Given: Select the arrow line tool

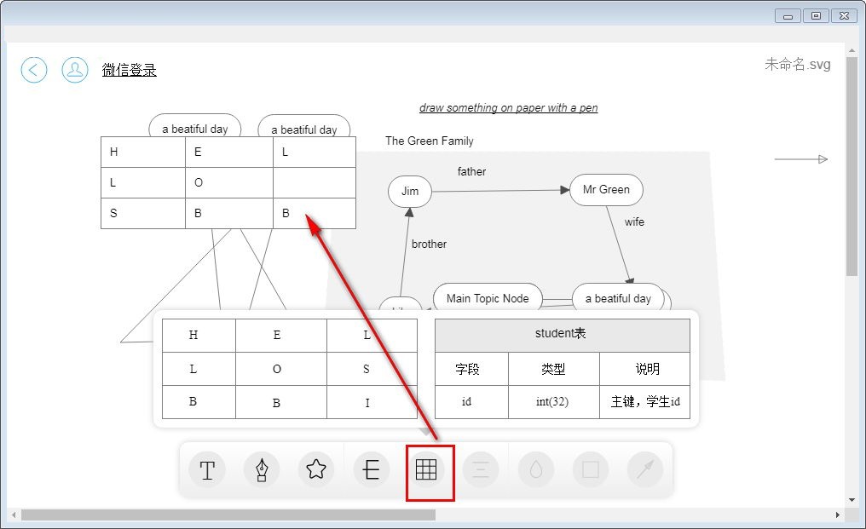Looking at the screenshot, I should tap(645, 469).
